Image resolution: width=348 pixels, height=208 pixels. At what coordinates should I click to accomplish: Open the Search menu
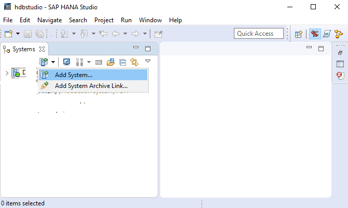tap(78, 20)
